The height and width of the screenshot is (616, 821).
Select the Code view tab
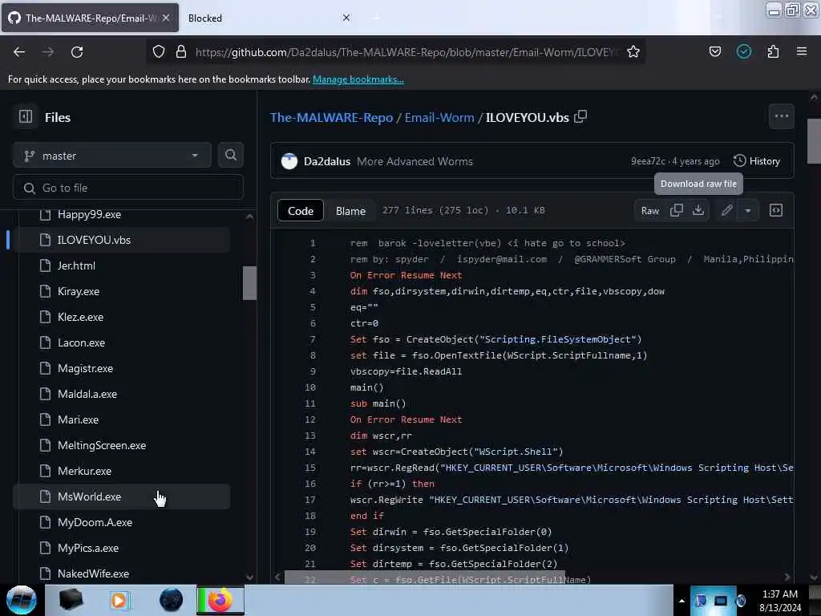(301, 211)
